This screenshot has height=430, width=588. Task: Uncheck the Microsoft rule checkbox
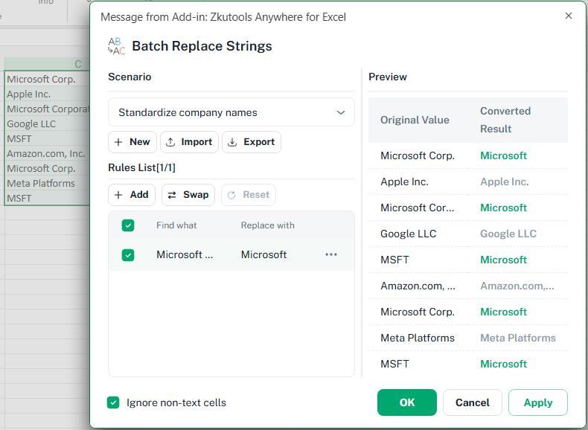[x=128, y=255]
